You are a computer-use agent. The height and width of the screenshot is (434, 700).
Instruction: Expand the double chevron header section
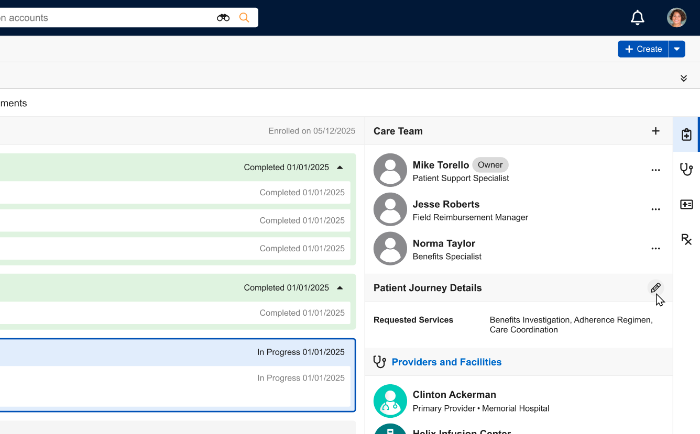coord(684,78)
